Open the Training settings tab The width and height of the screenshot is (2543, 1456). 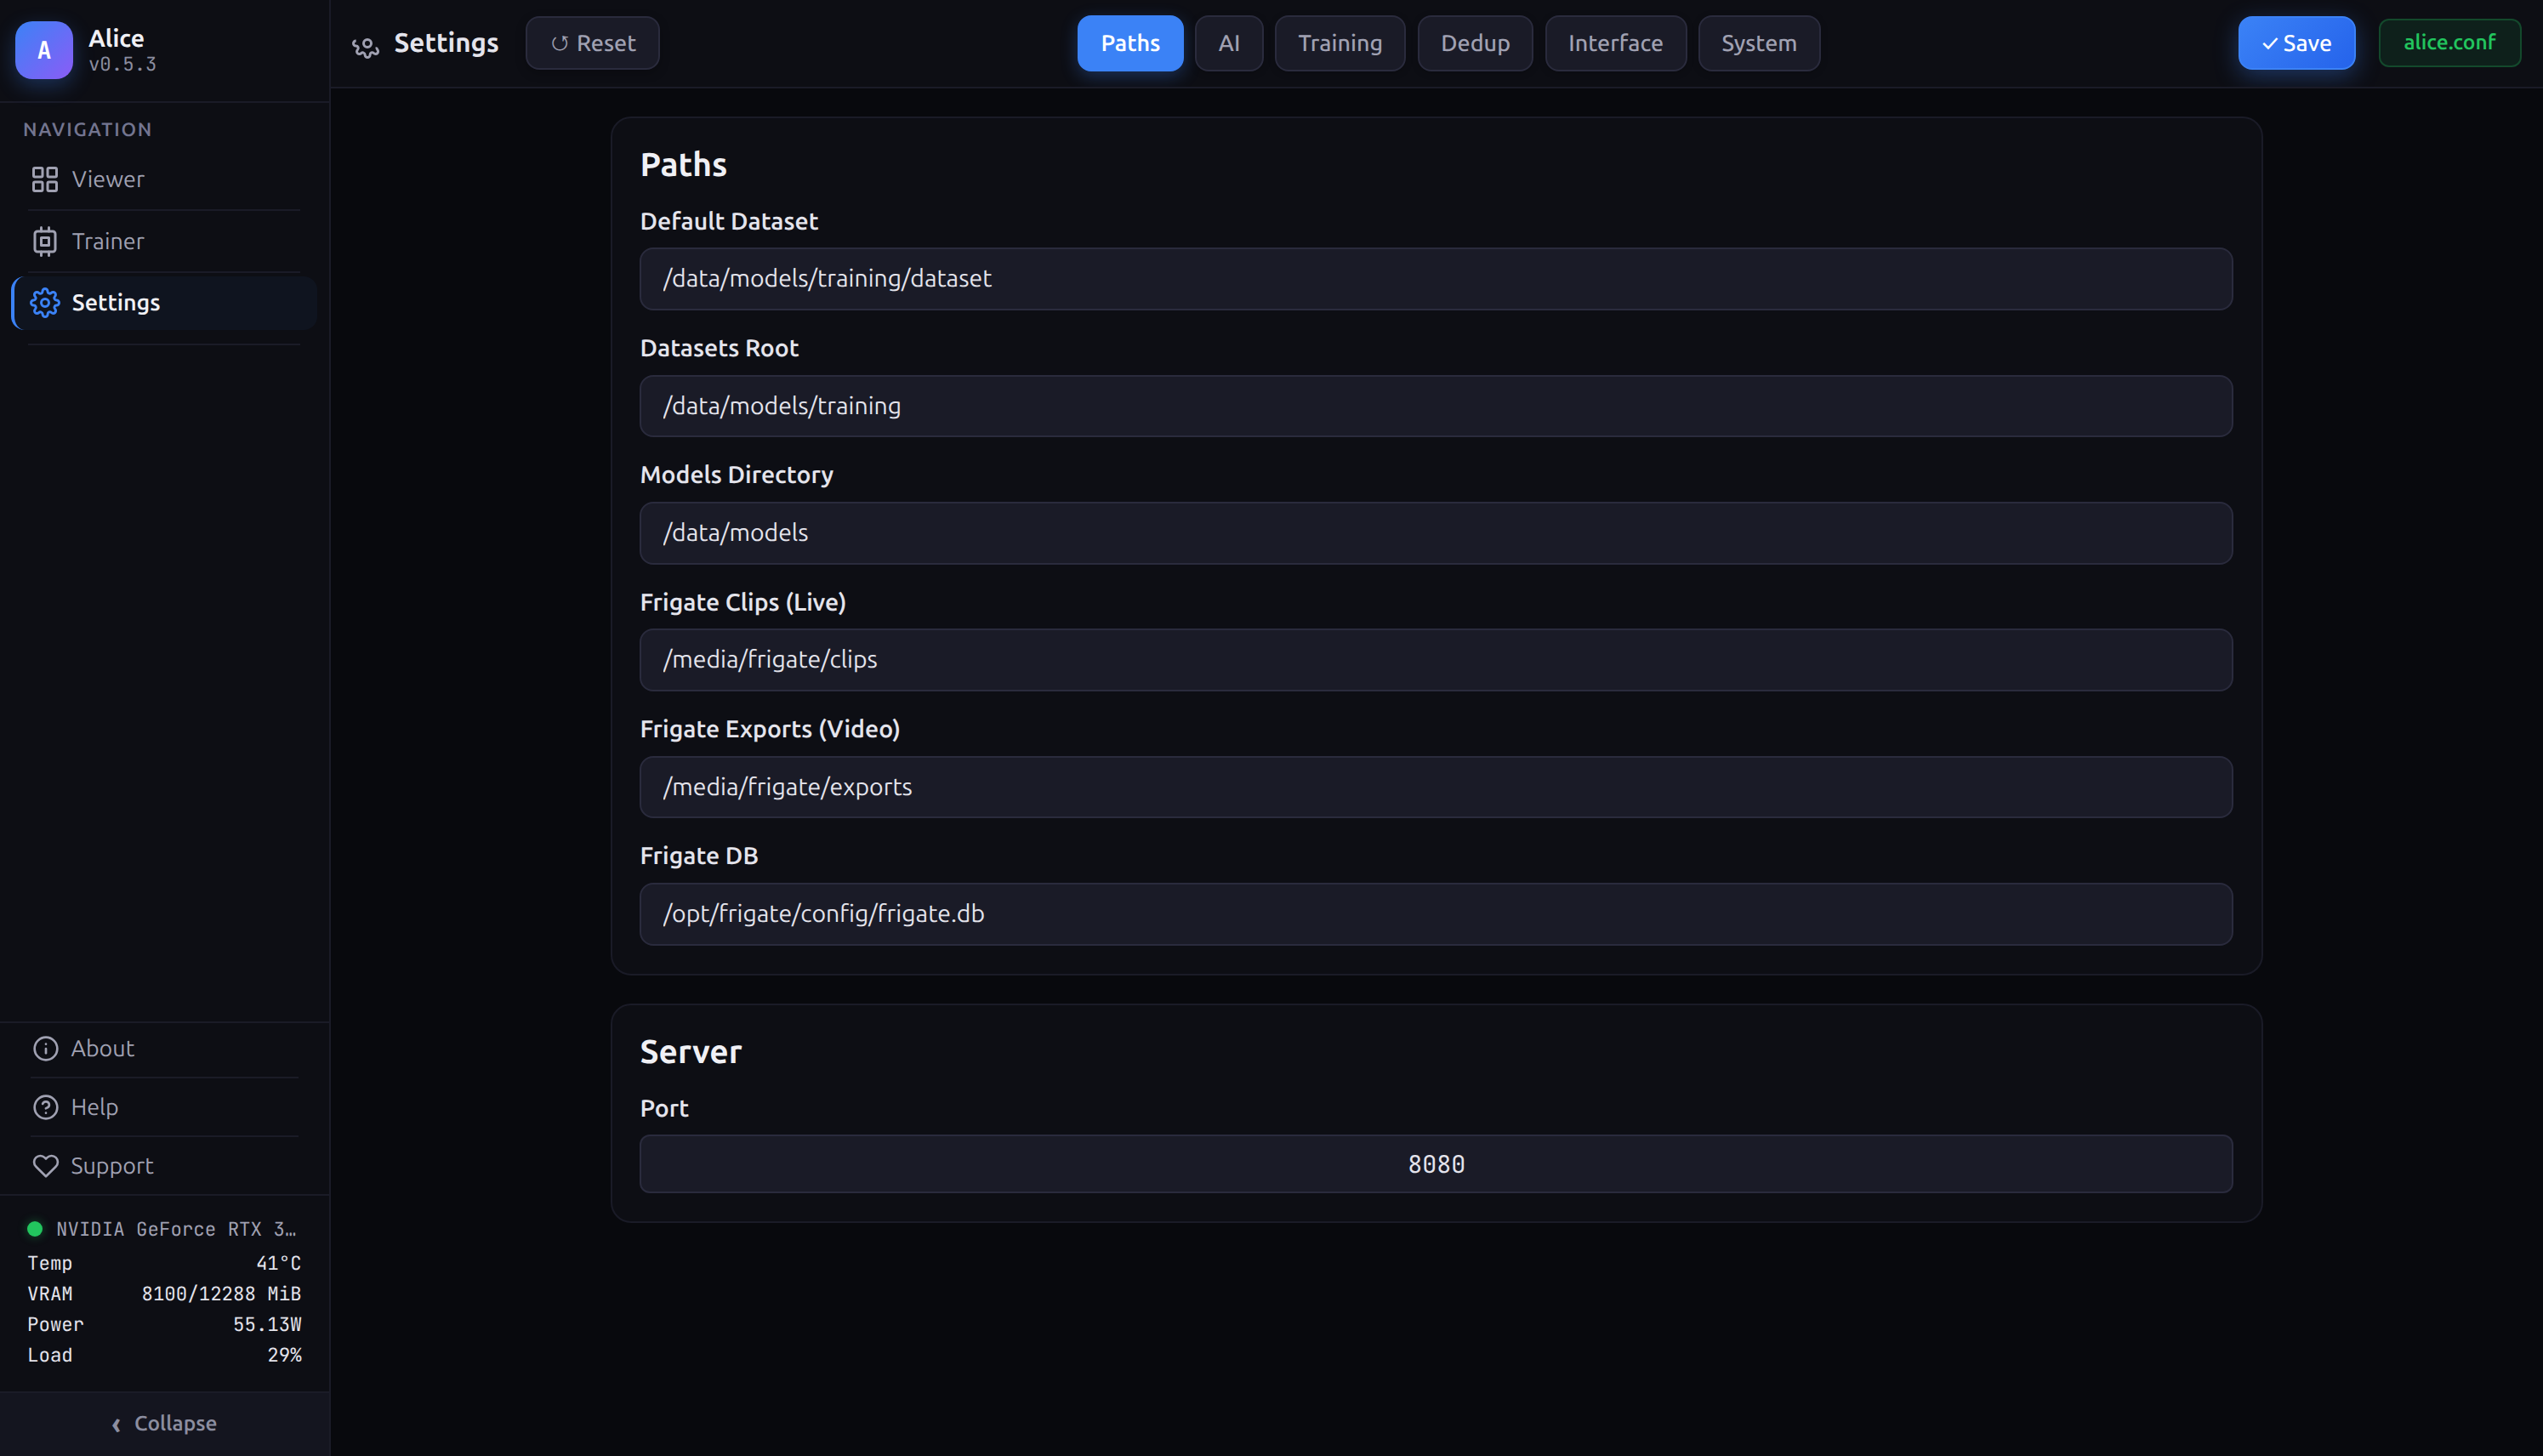click(x=1340, y=43)
